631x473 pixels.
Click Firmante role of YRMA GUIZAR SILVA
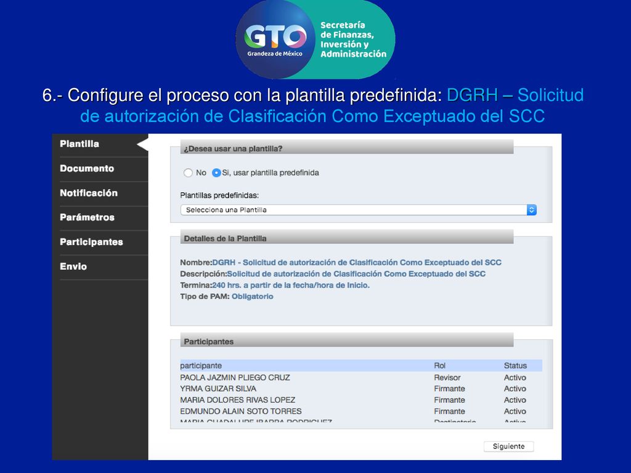click(449, 389)
